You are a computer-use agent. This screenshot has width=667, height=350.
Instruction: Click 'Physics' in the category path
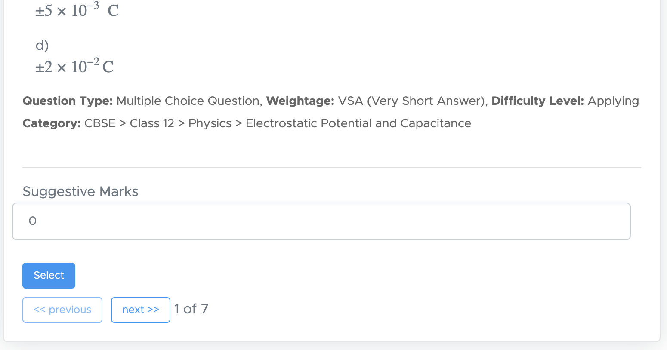(x=210, y=123)
